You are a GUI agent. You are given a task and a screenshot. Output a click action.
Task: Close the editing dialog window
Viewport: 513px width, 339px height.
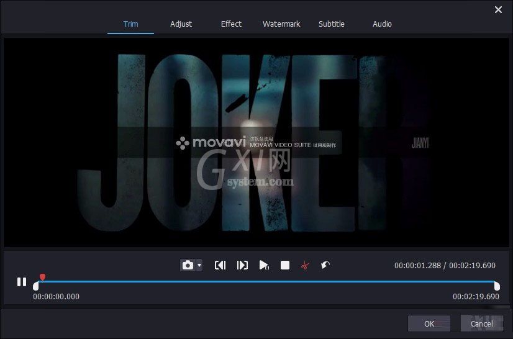(x=498, y=10)
